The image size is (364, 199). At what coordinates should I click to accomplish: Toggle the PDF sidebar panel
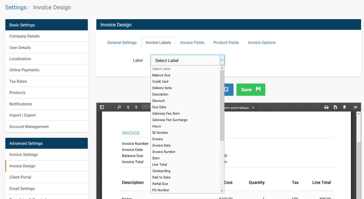tap(102, 107)
